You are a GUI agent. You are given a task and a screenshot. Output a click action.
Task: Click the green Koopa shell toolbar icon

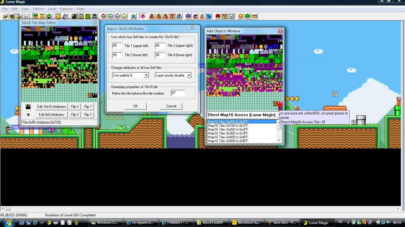pos(49,16)
